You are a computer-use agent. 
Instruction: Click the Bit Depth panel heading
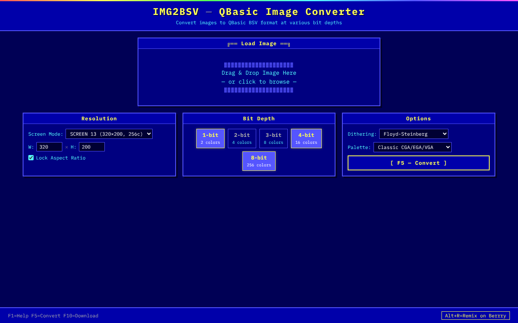[259, 119]
